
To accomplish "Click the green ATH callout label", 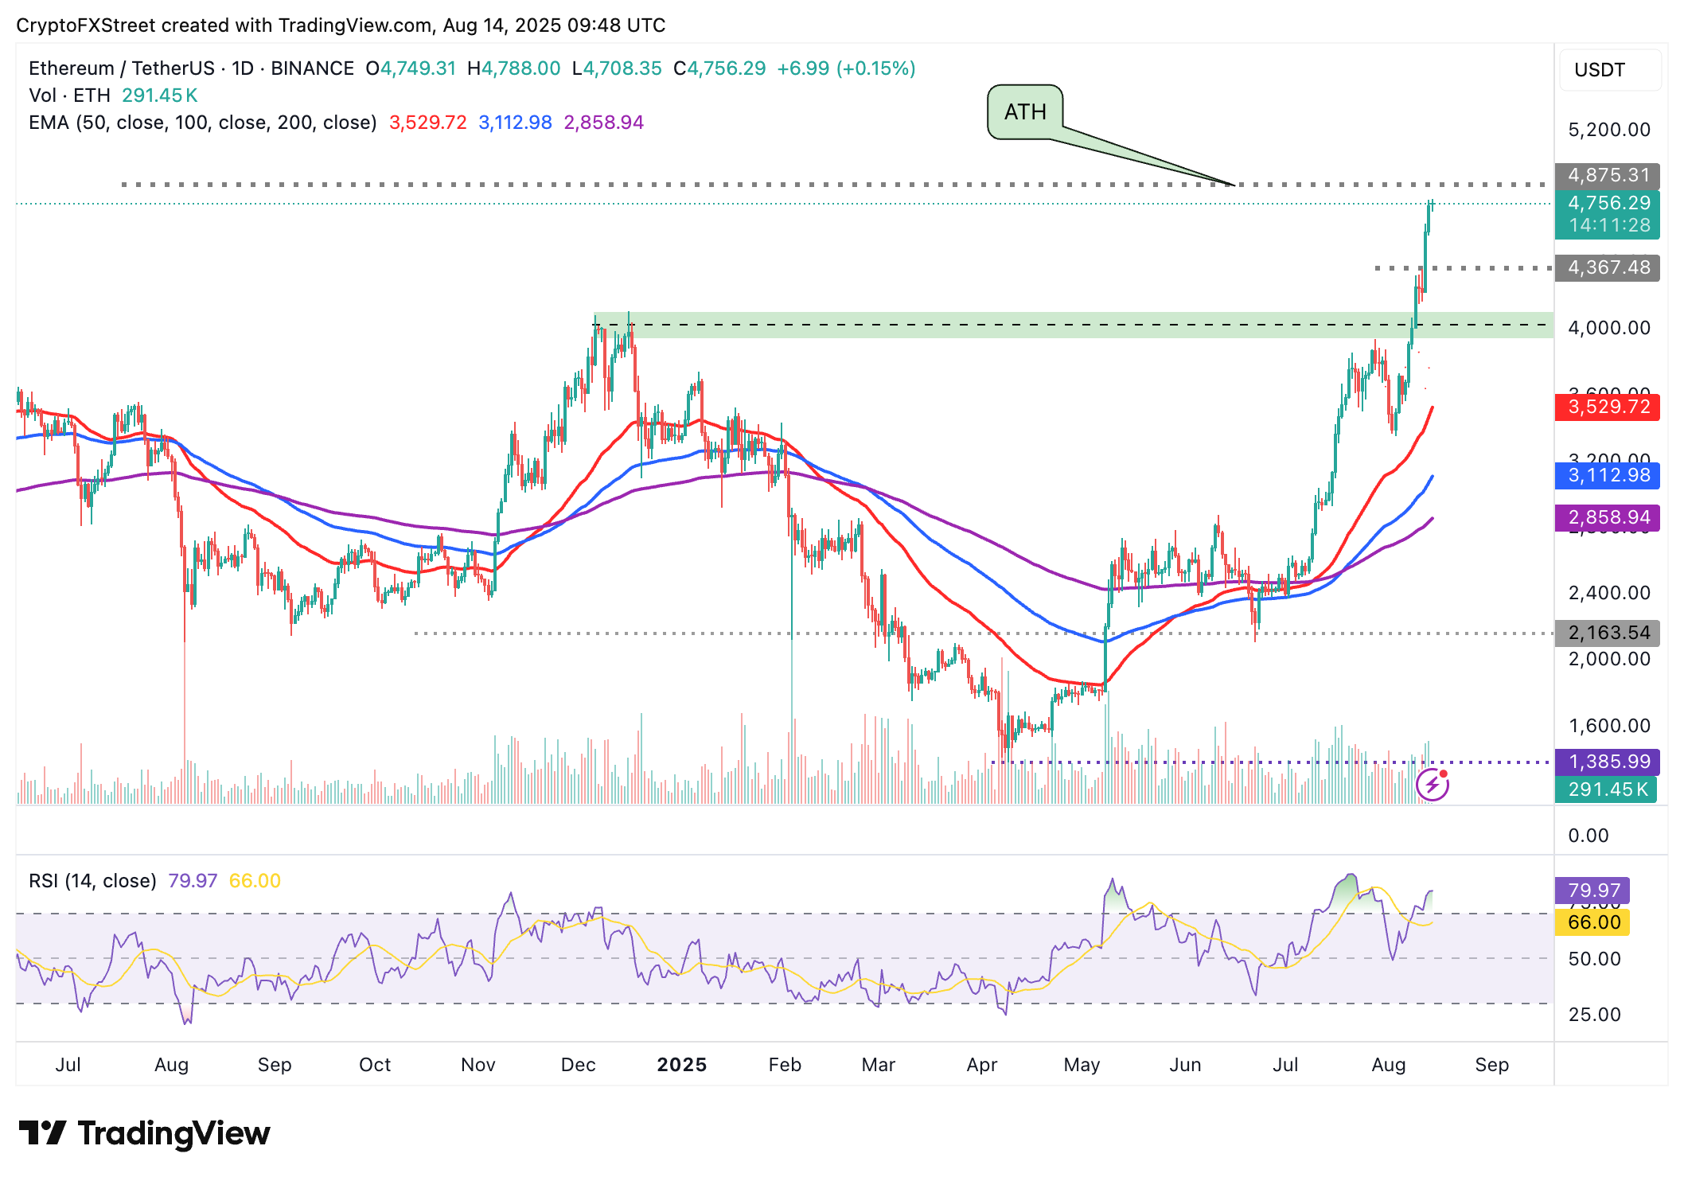I will [x=1025, y=112].
